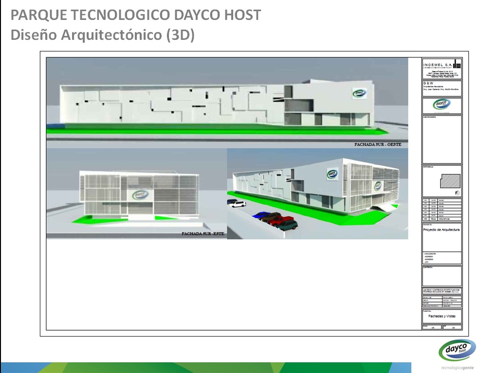Viewport: 499px width, 373px height.
Task: Click the dayco sign on the south-east facade
Action: tap(140, 195)
